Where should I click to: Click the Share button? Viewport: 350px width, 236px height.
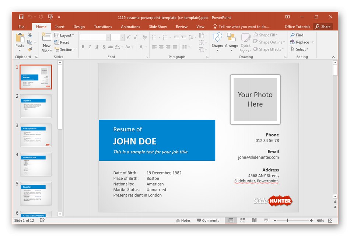coord(323,27)
